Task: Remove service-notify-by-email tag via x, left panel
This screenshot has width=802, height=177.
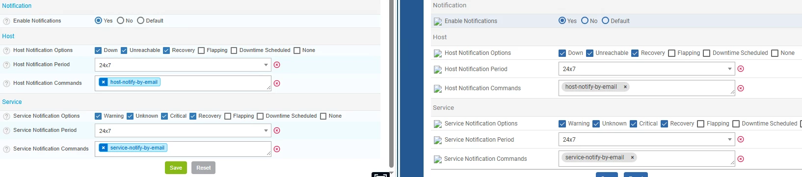Action: coord(103,148)
